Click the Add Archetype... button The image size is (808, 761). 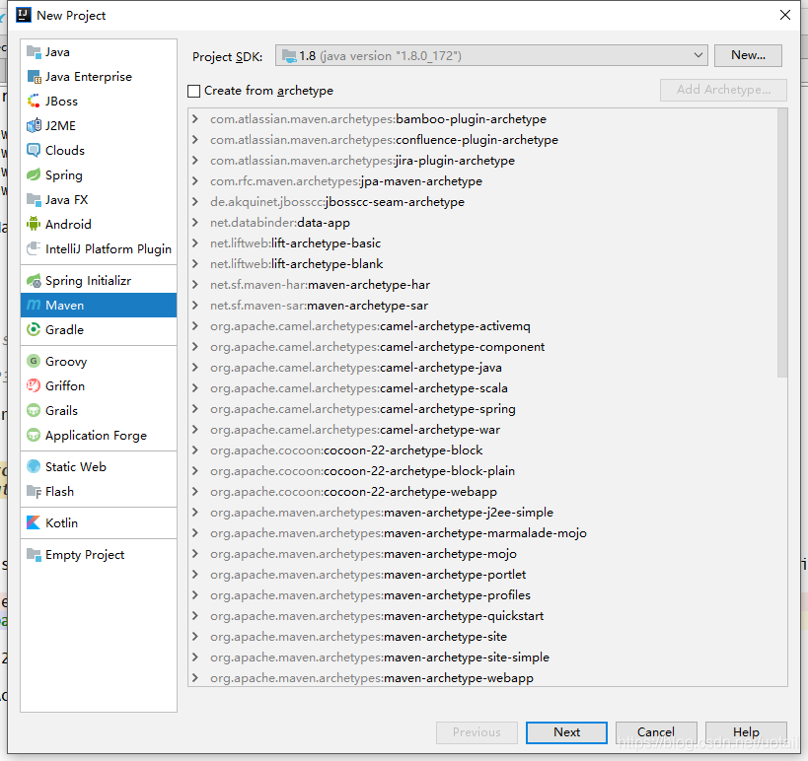click(x=723, y=90)
